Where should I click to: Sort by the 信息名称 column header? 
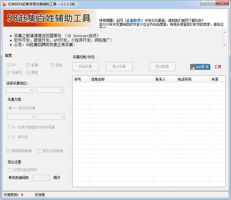(x=122, y=79)
